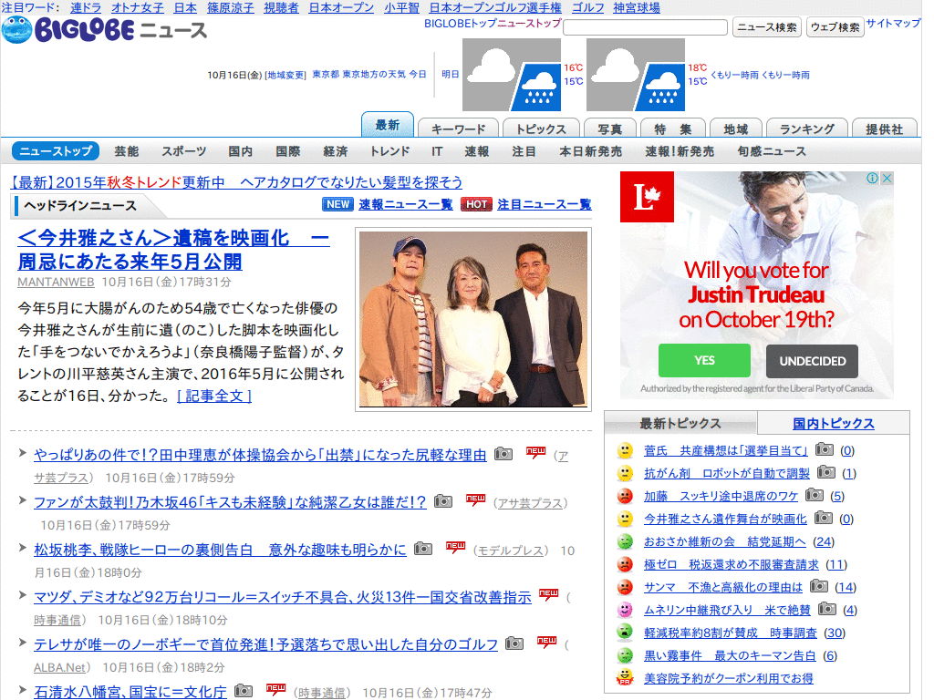Click camera icon beside 松坂桃李 headline

(423, 548)
